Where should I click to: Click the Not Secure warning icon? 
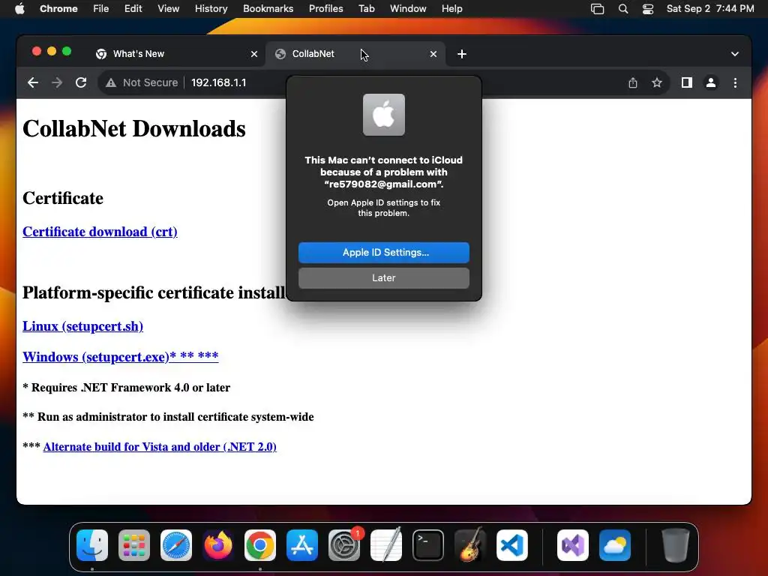pyautogui.click(x=111, y=82)
